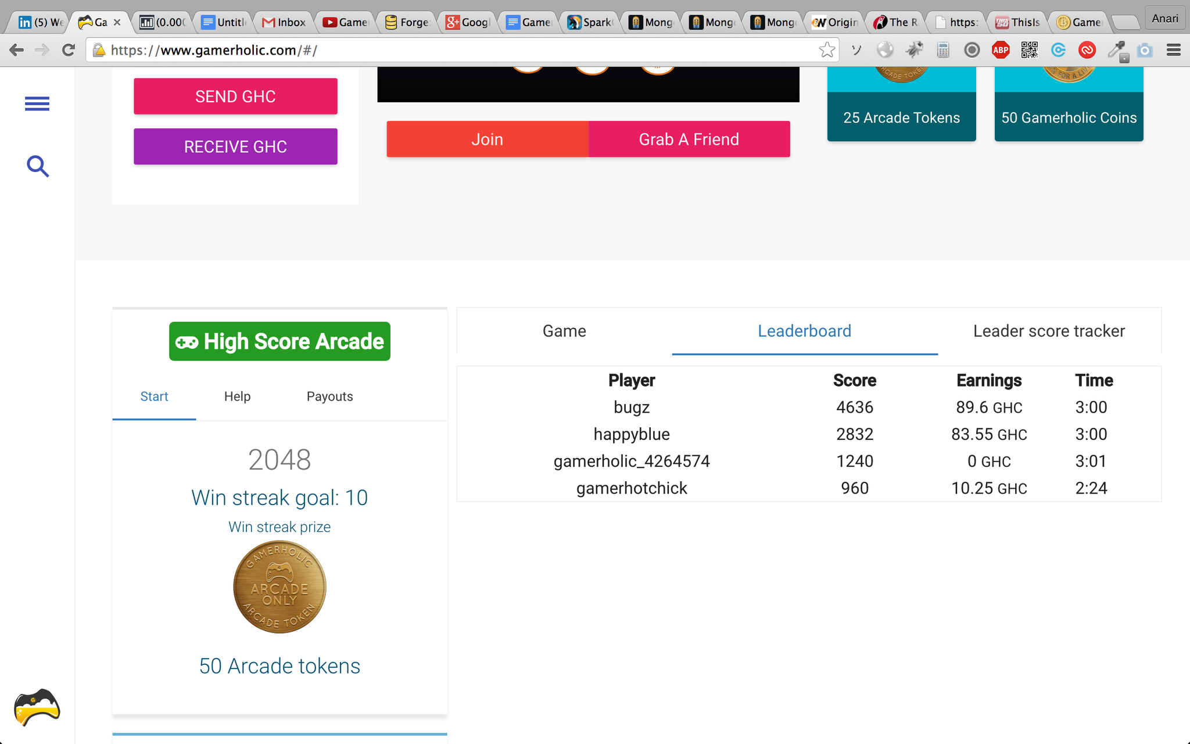Reload the current page

coord(69,51)
